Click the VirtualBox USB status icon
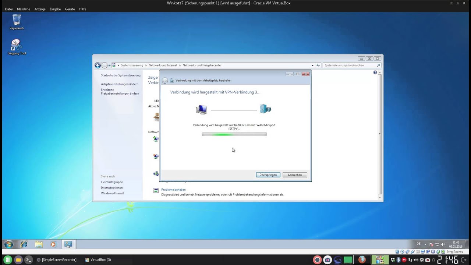471x265 pixels. (413, 252)
